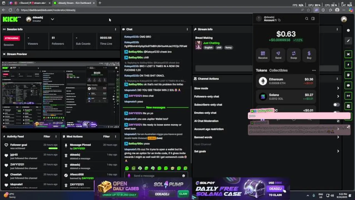Expand the Banned words settings

338,137
